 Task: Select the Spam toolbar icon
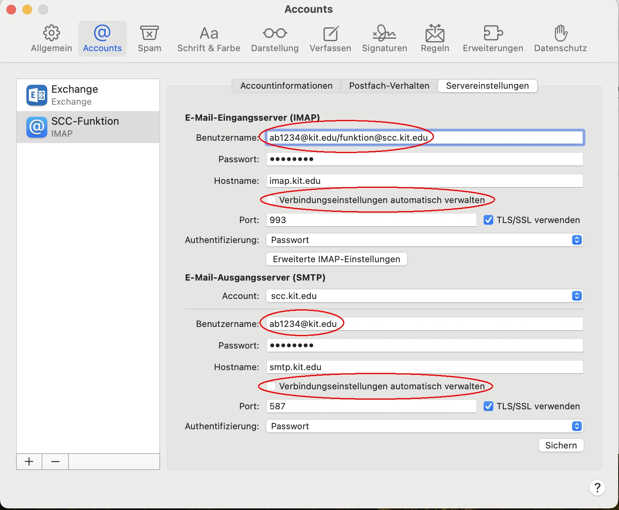[149, 39]
